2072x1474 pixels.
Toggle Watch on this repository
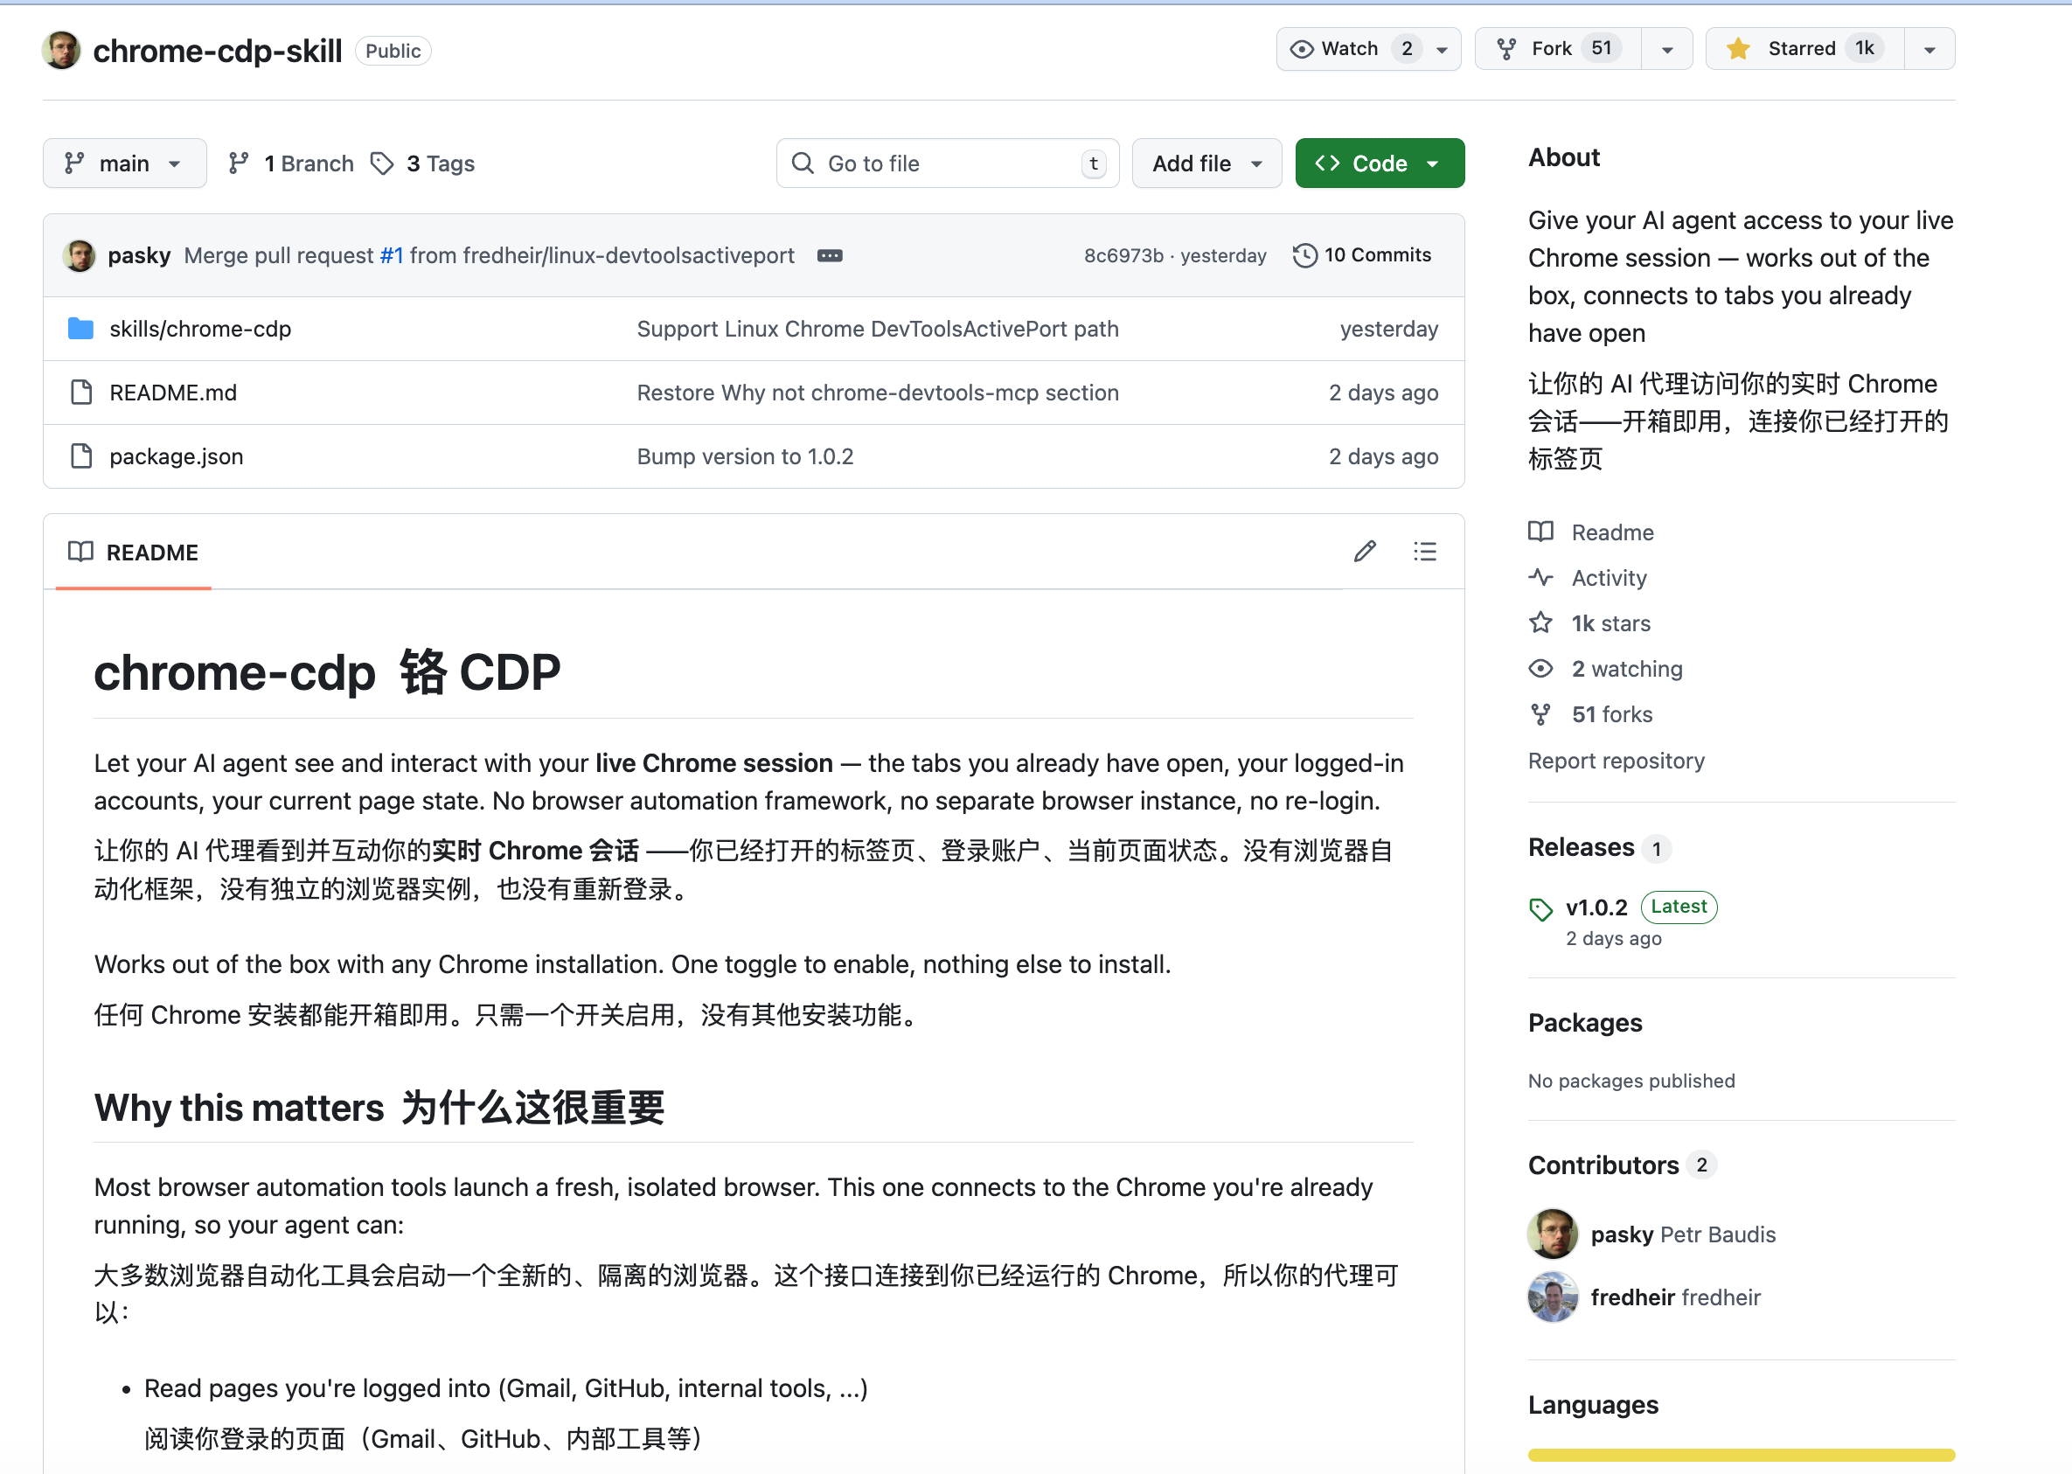[x=1349, y=49]
